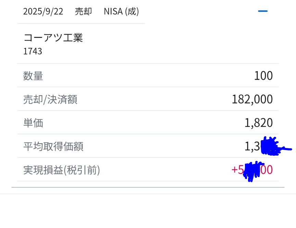Collapse the 2025/9/22 transaction entry

click(x=263, y=11)
